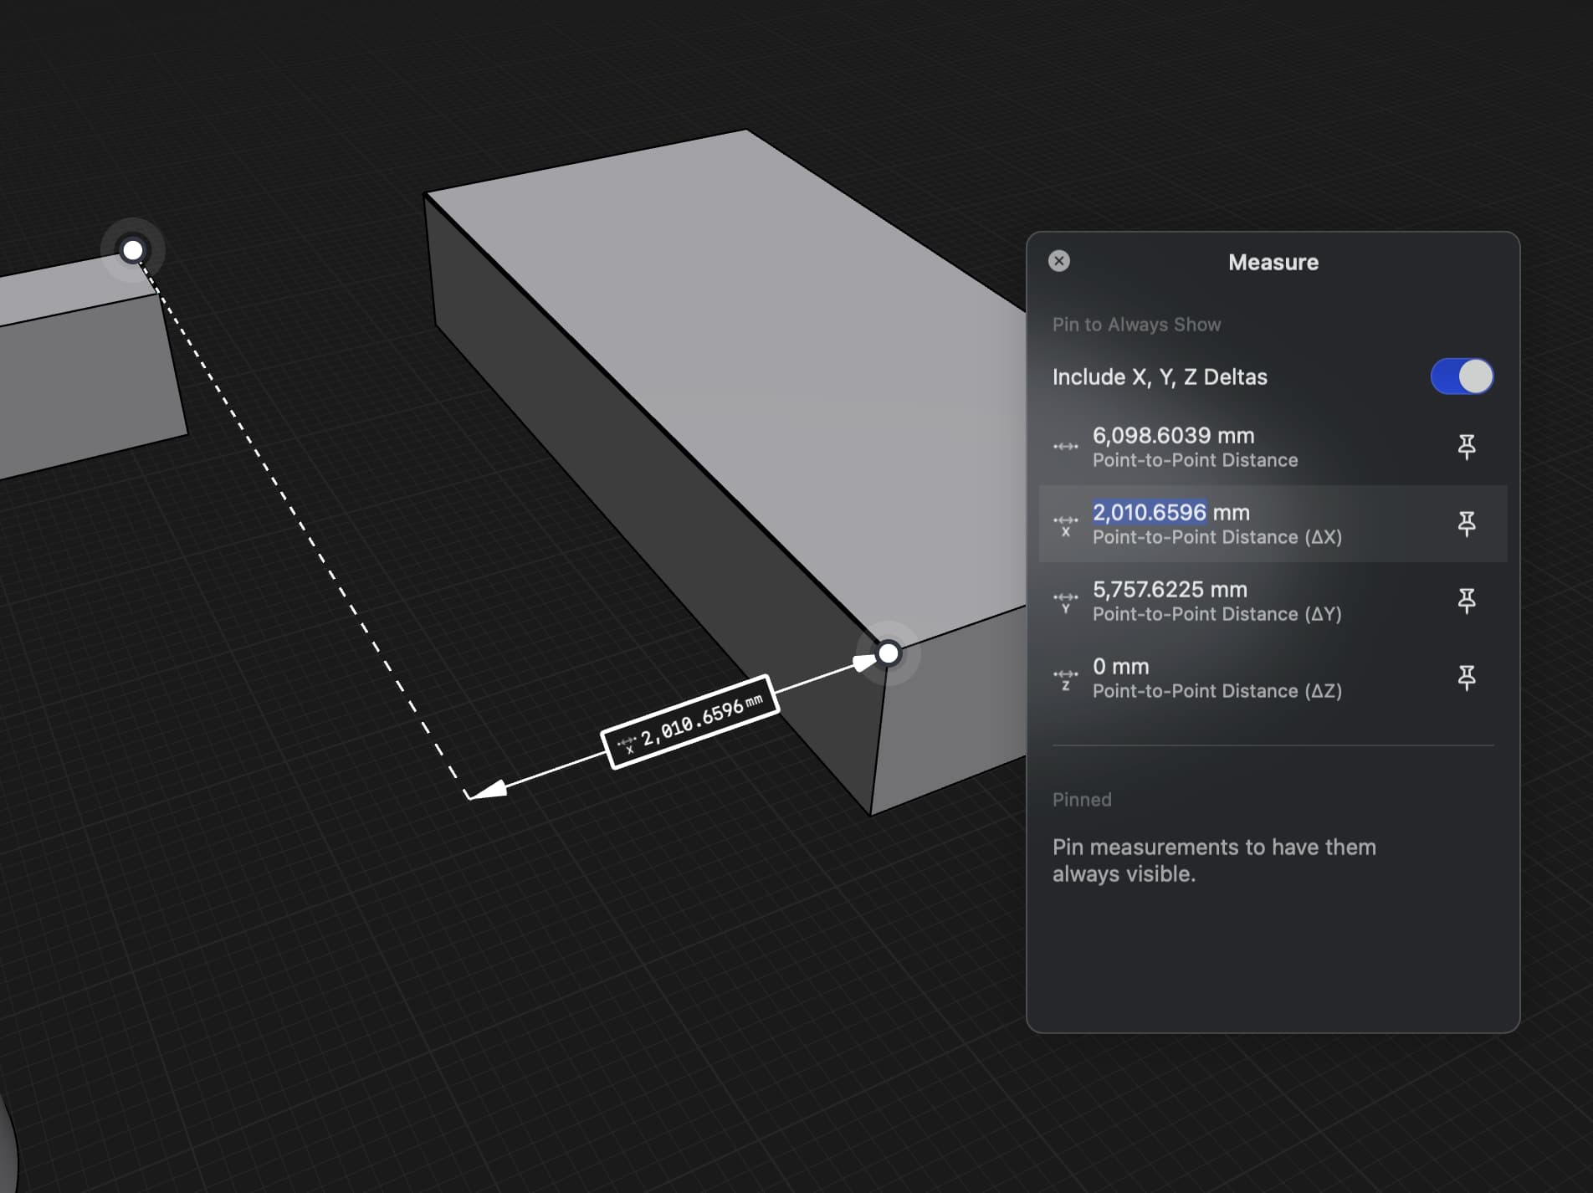1593x1193 pixels.
Task: Click the 2,010.6596 mm label in viewport
Action: [690, 721]
